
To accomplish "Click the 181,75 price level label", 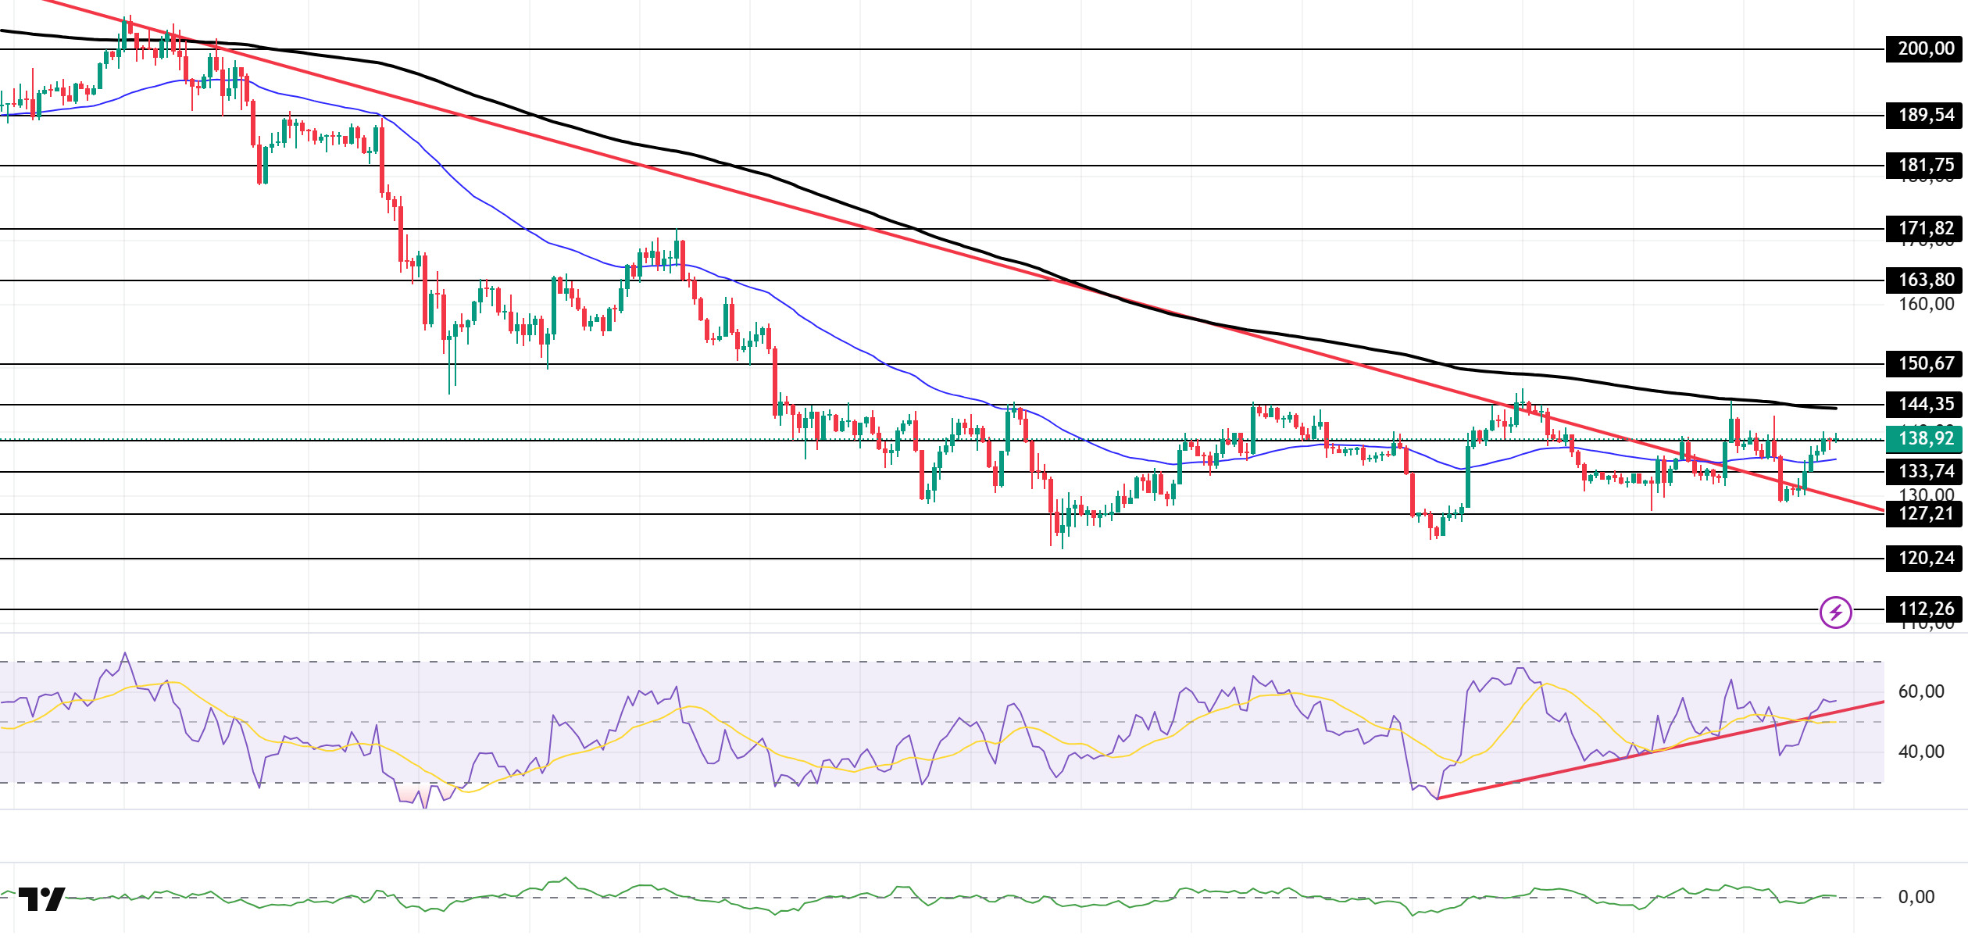I will [1925, 165].
